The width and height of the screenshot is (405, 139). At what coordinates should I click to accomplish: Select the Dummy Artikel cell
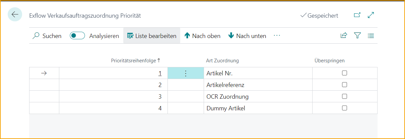[258, 108]
